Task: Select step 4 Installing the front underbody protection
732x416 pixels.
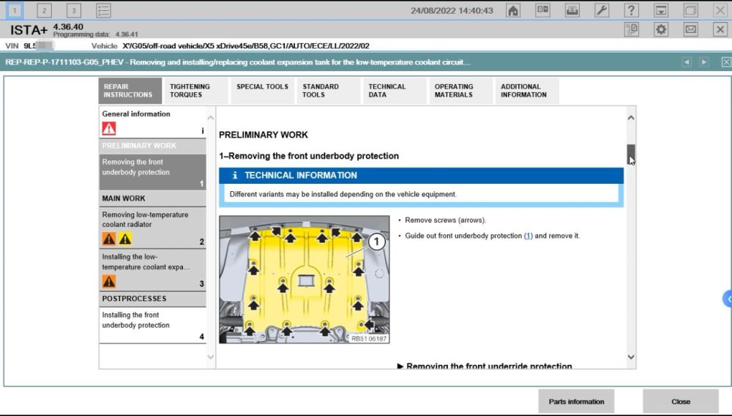Action: 152,325
